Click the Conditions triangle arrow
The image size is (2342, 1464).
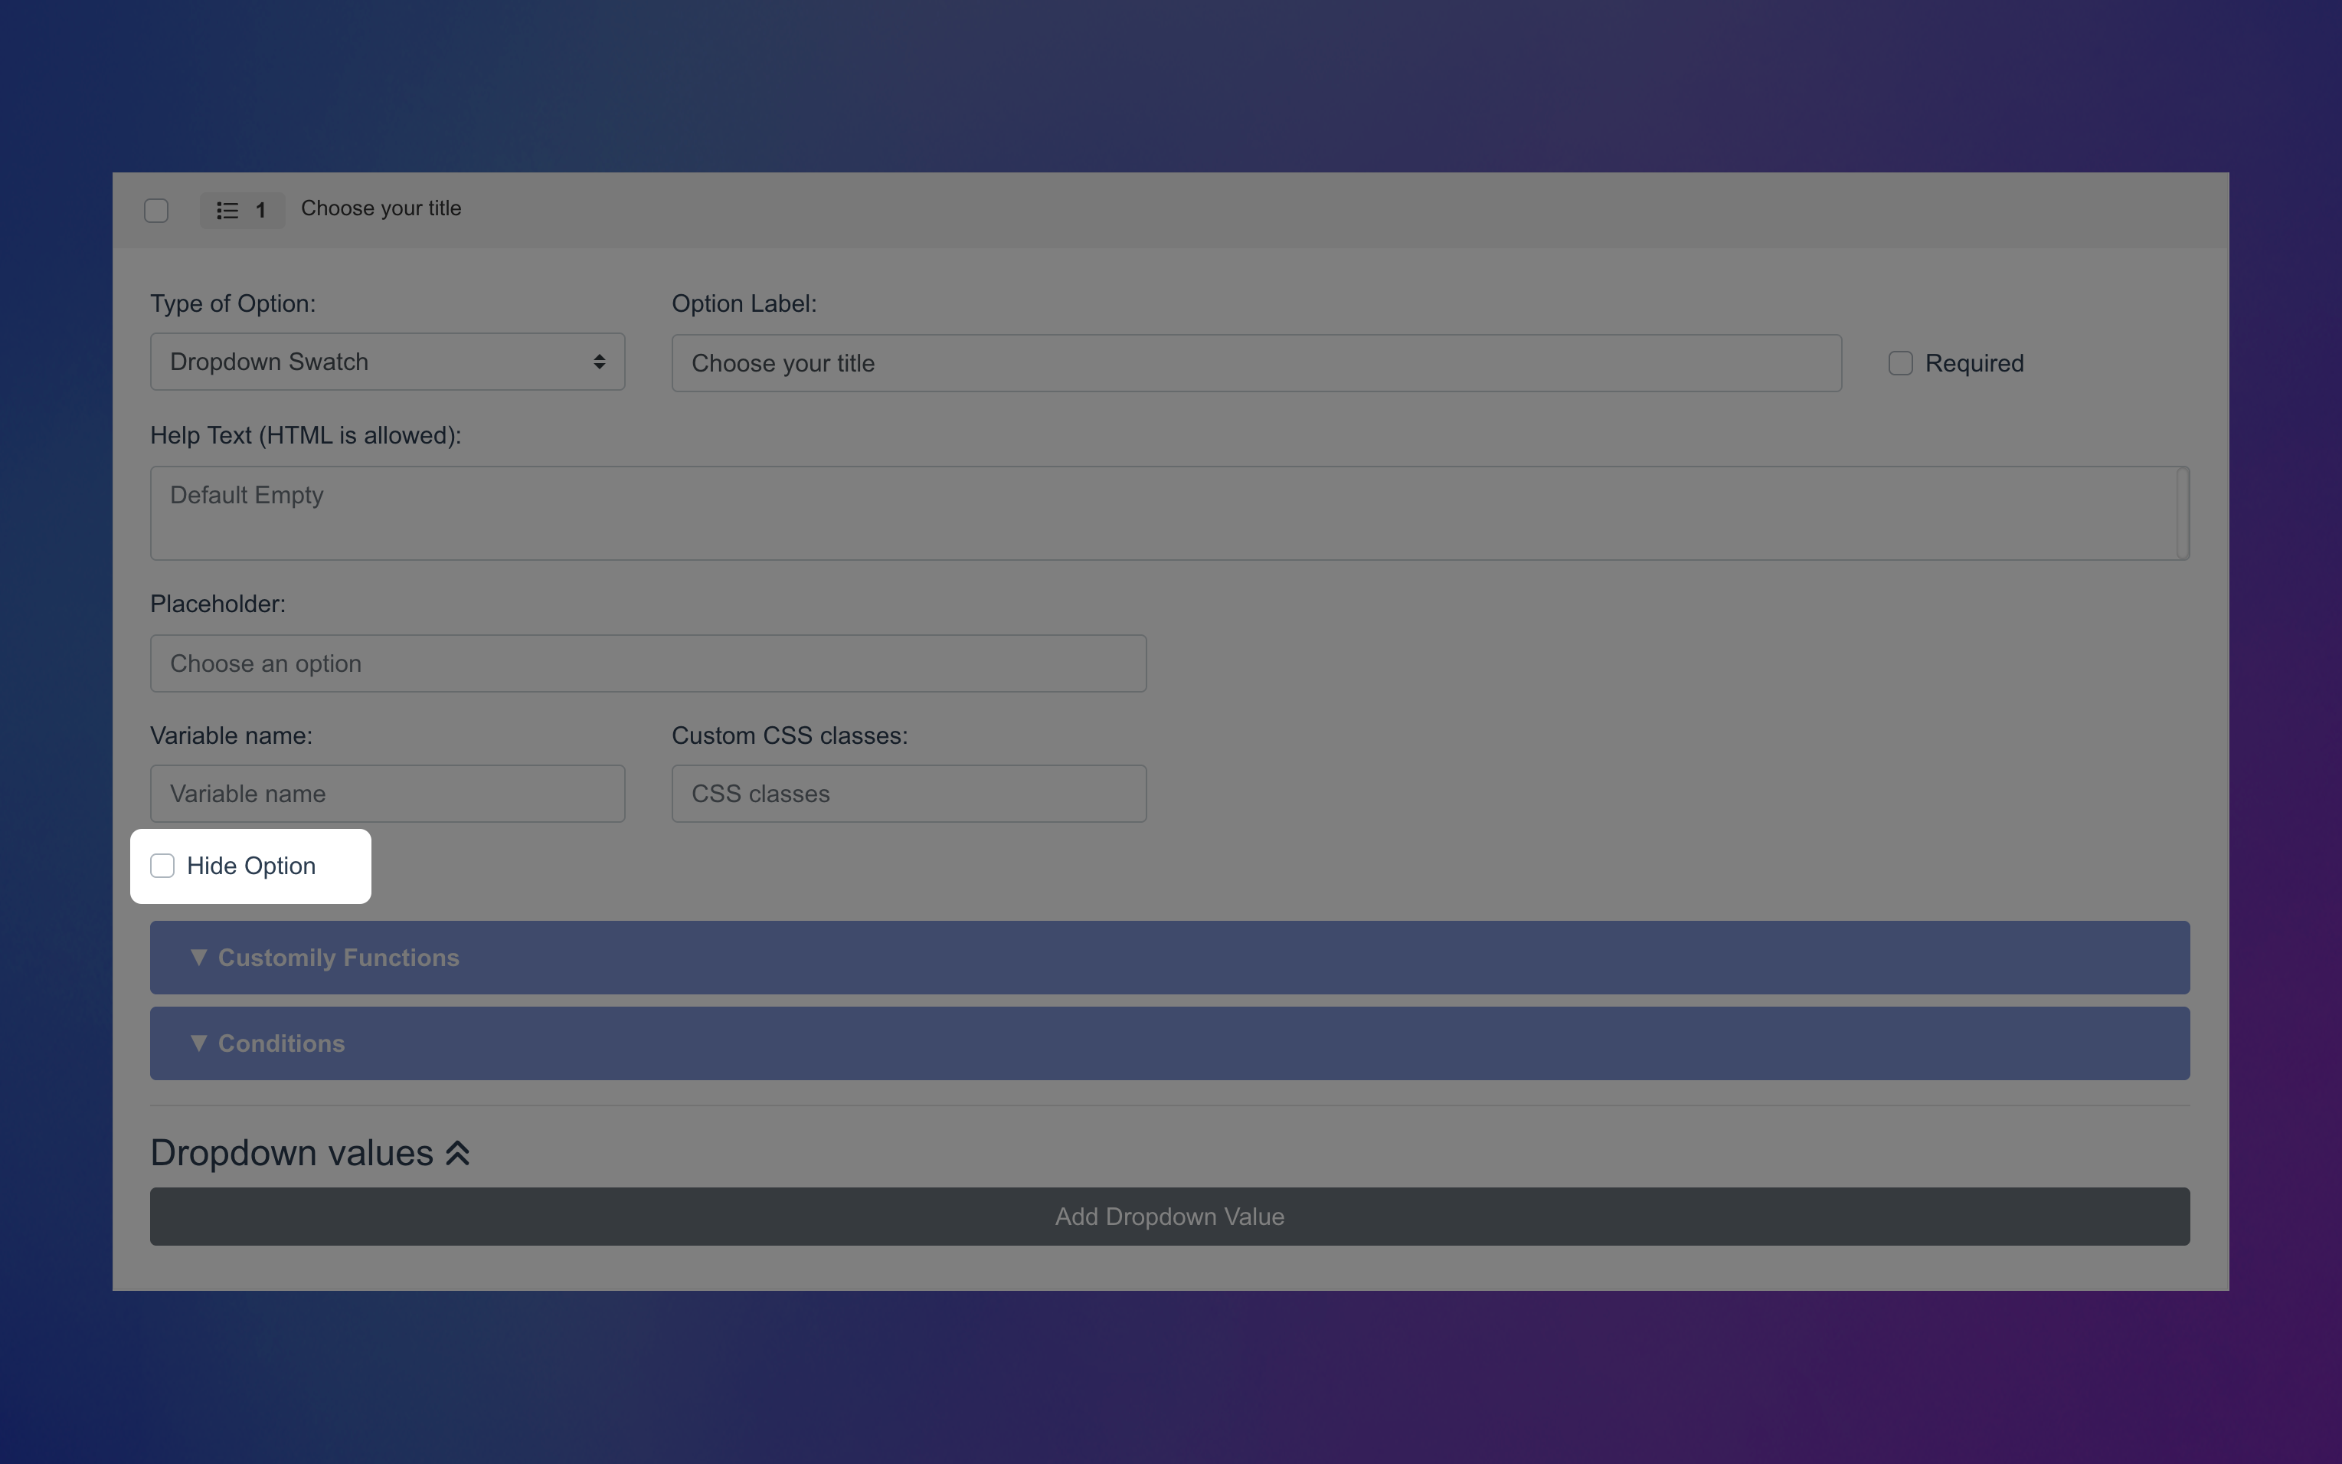198,1043
